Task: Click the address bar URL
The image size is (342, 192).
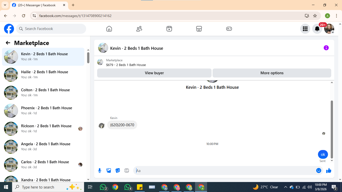Action: tap(75, 16)
